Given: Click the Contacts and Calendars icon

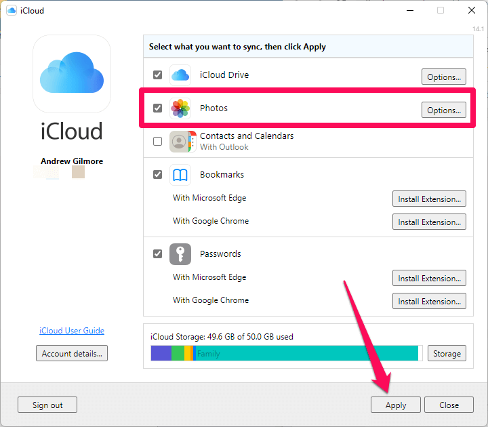Looking at the screenshot, I should pyautogui.click(x=183, y=142).
